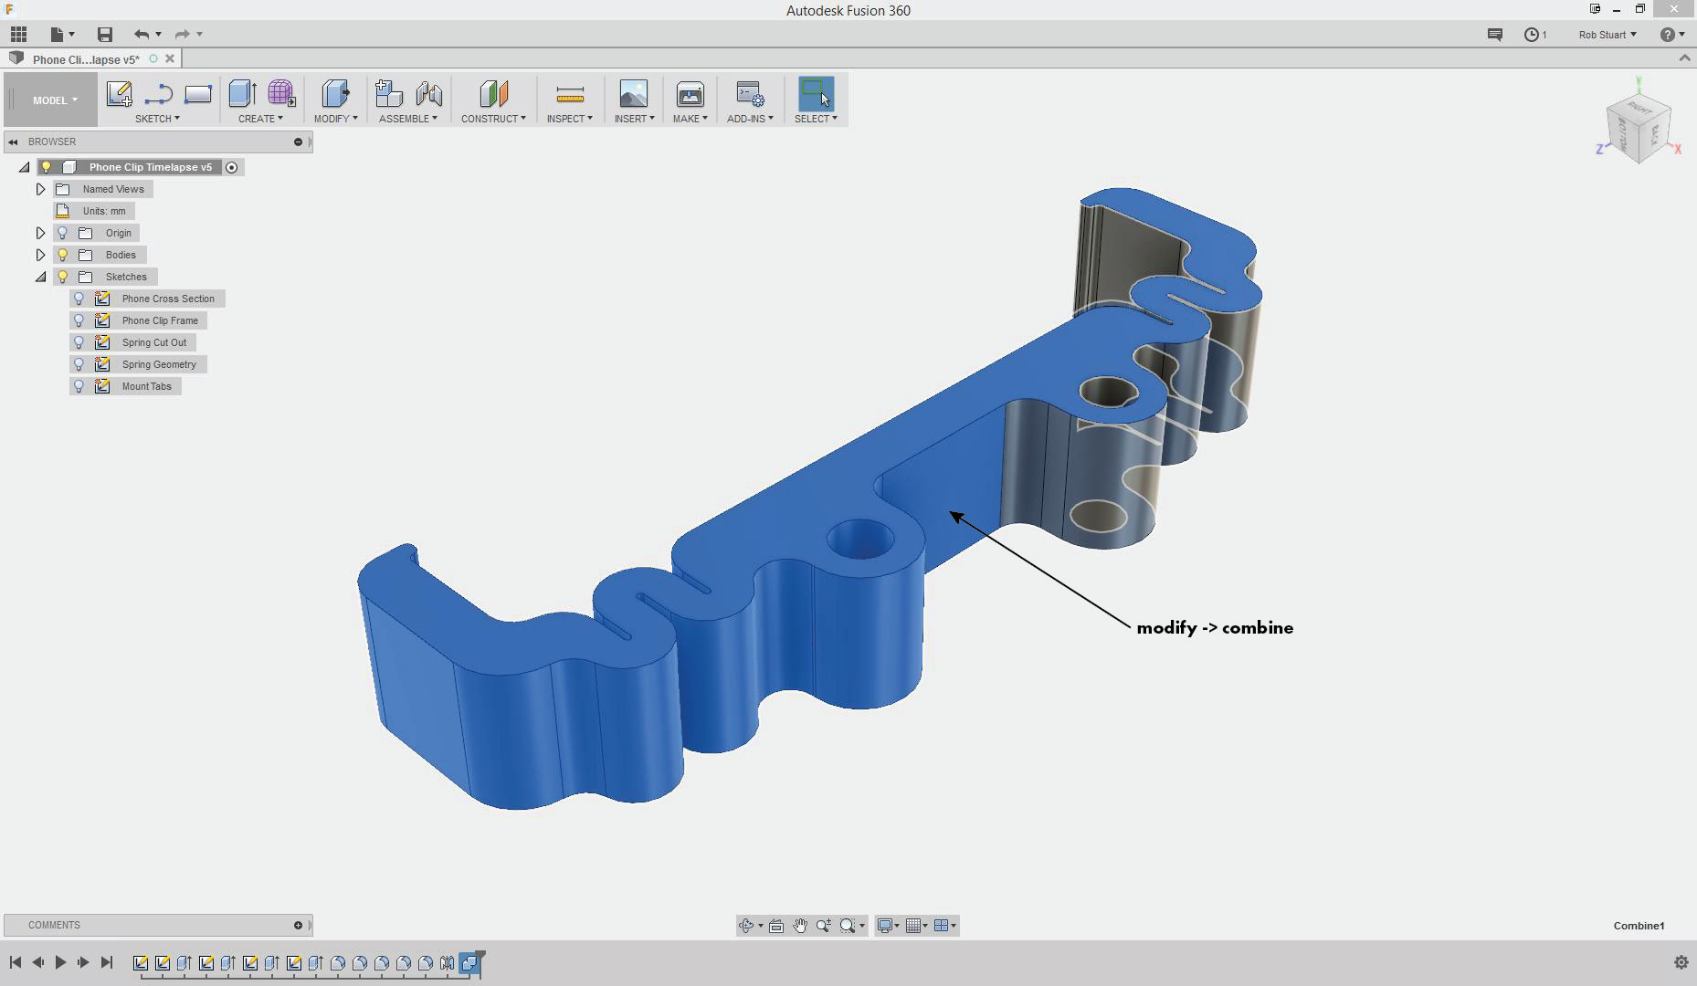Click the Look At icon
Screen dimensions: 1697x986
tap(776, 926)
